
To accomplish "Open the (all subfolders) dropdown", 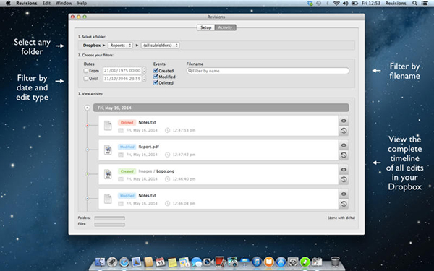I will tap(161, 45).
